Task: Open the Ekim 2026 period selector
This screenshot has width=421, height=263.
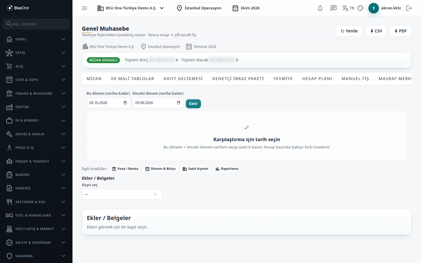Action: click(246, 8)
